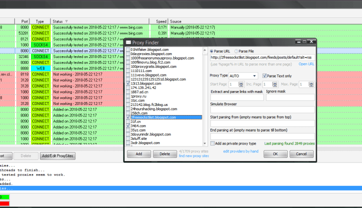Click the Delete button in Proxy Finder
362x208 pixels.
165,154
